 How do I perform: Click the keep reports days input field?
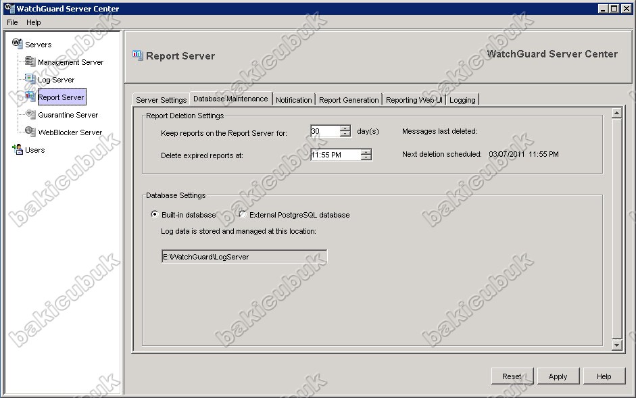click(x=325, y=131)
